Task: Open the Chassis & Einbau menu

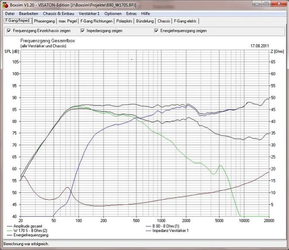Action: pos(58,14)
